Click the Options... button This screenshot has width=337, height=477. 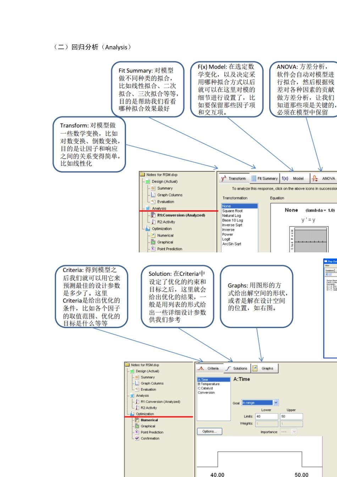pos(209,432)
